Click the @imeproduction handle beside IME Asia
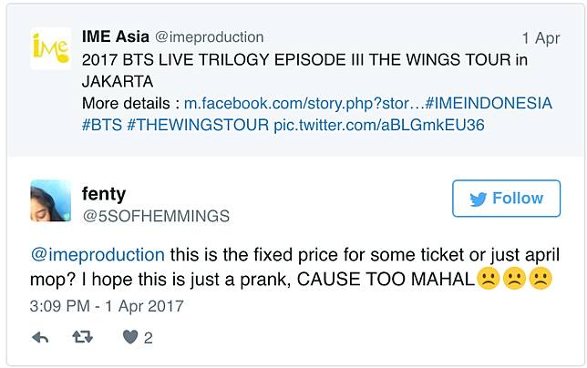This screenshot has height=368, width=587. tap(210, 37)
